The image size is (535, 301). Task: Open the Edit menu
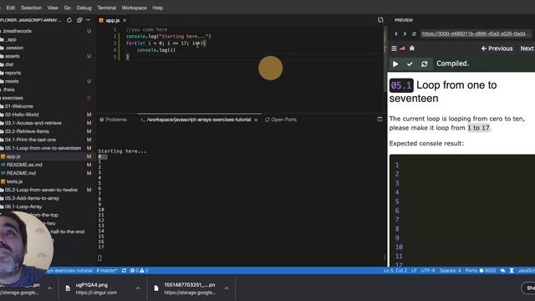coord(11,8)
